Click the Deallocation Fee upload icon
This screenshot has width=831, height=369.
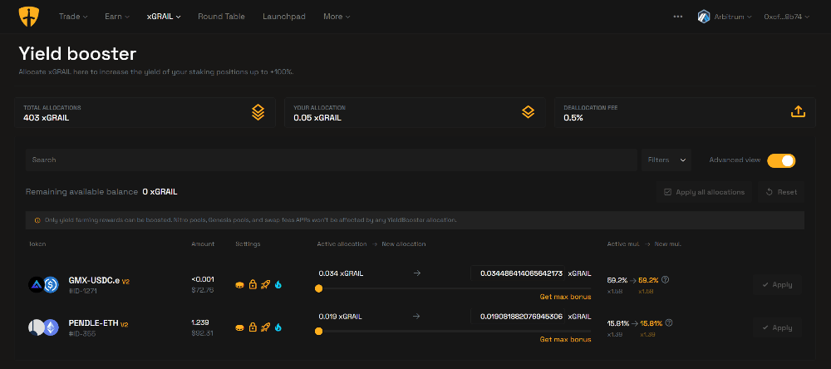(x=798, y=112)
